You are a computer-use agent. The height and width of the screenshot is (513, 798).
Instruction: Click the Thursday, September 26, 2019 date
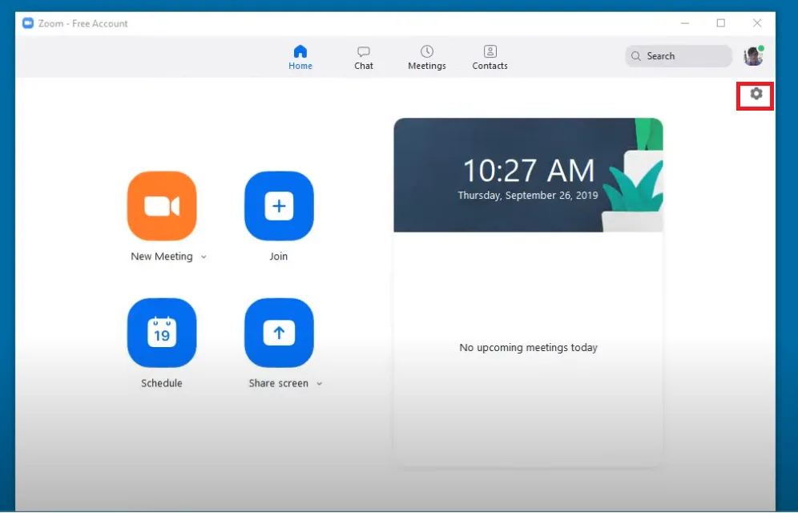point(528,196)
